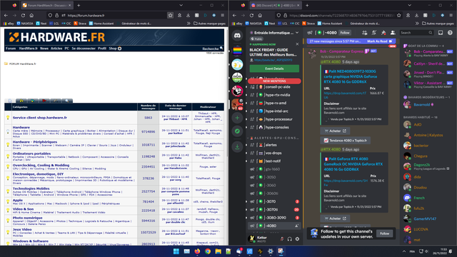Toggle member list in Discord header
The image size is (457, 257).
coord(393,33)
